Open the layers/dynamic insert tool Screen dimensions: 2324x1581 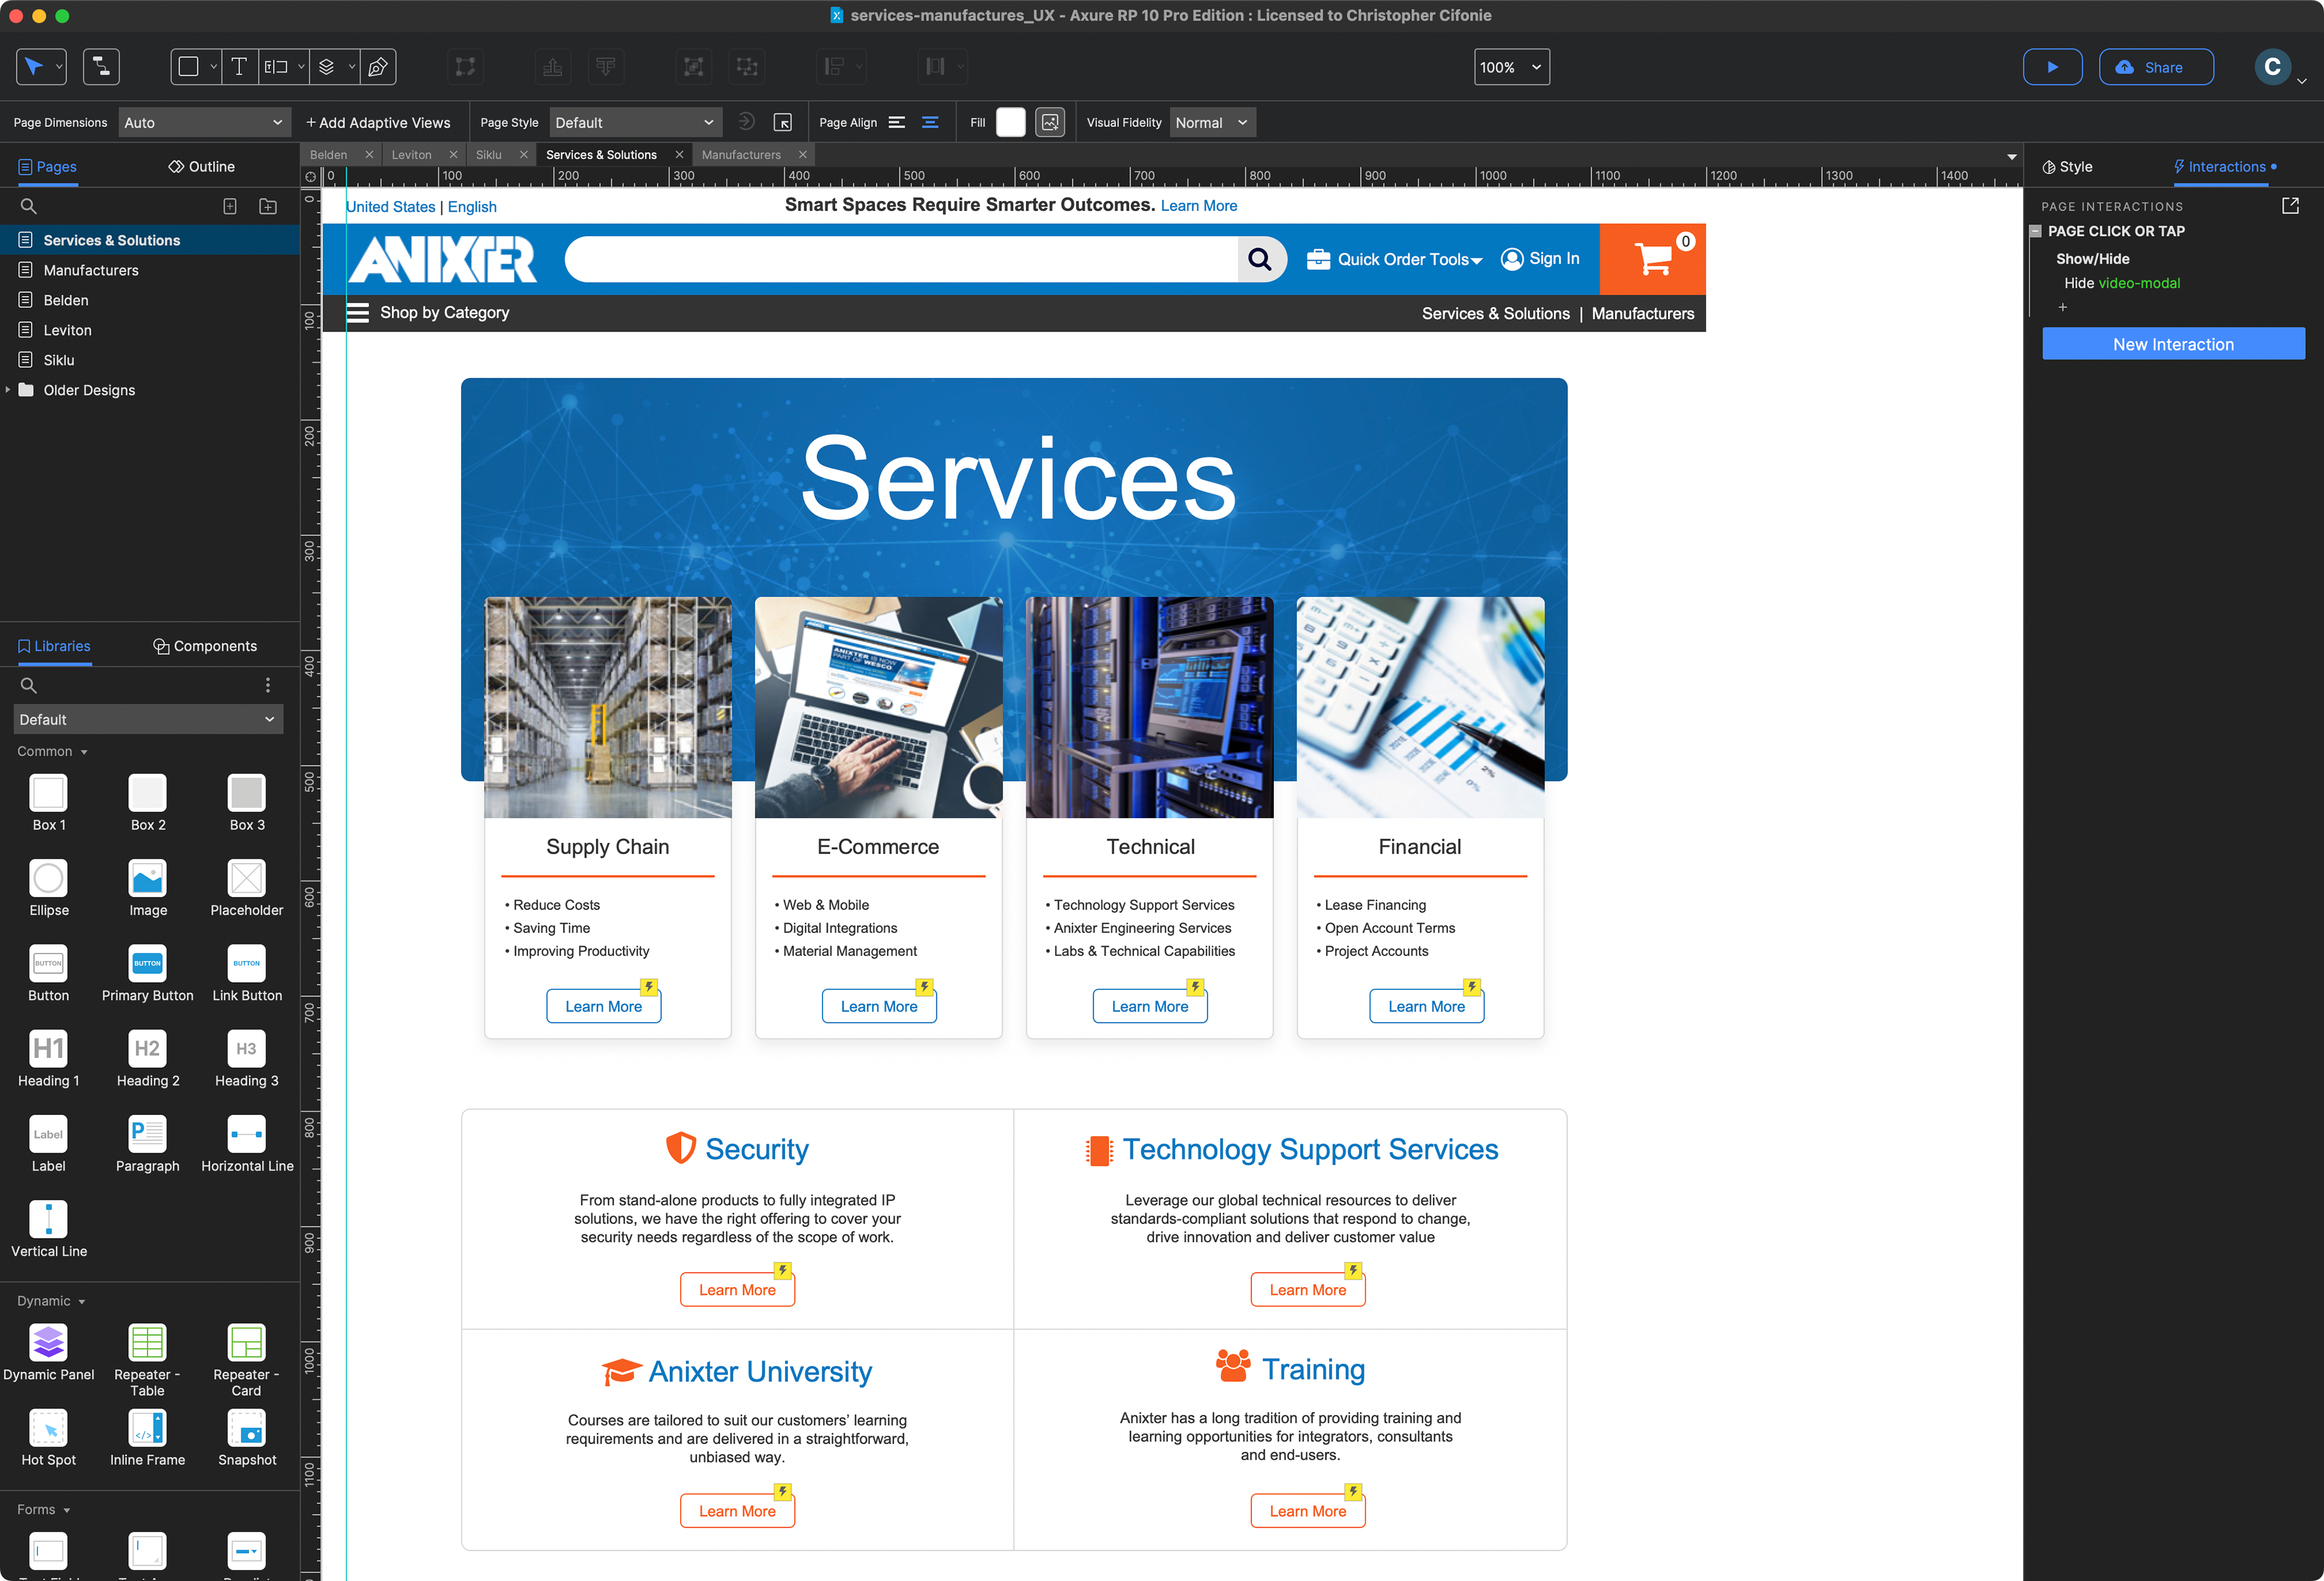(327, 67)
